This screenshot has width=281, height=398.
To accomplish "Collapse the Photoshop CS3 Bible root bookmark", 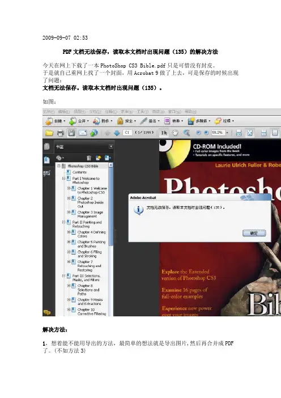I will tap(59, 166).
